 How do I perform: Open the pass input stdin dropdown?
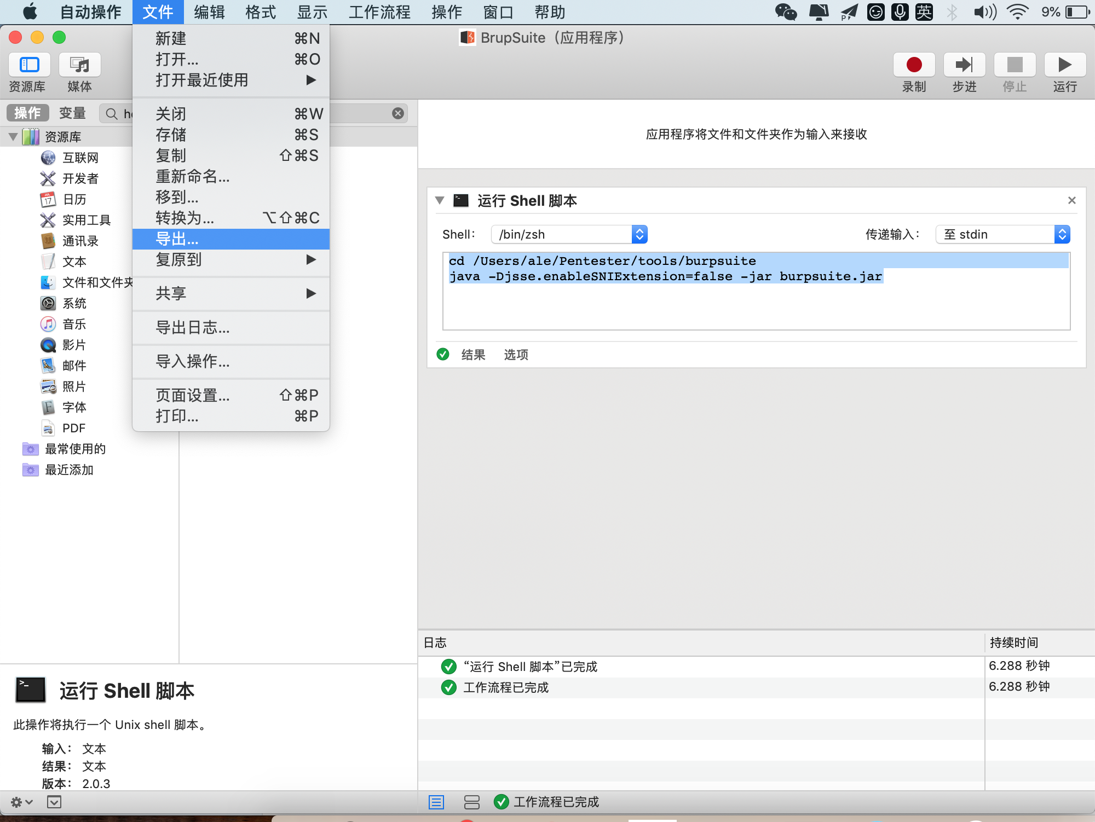click(x=1002, y=235)
